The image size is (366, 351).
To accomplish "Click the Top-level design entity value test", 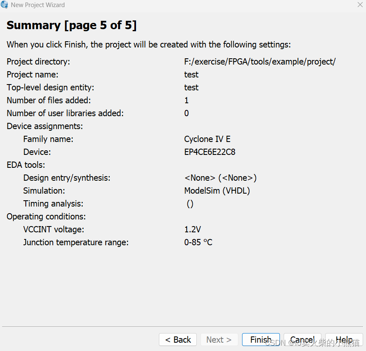I will [x=191, y=87].
